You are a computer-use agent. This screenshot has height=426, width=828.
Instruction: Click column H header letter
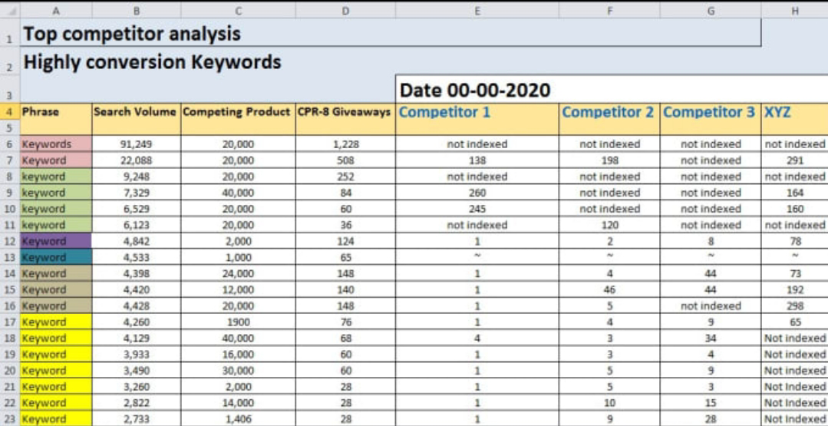click(793, 11)
